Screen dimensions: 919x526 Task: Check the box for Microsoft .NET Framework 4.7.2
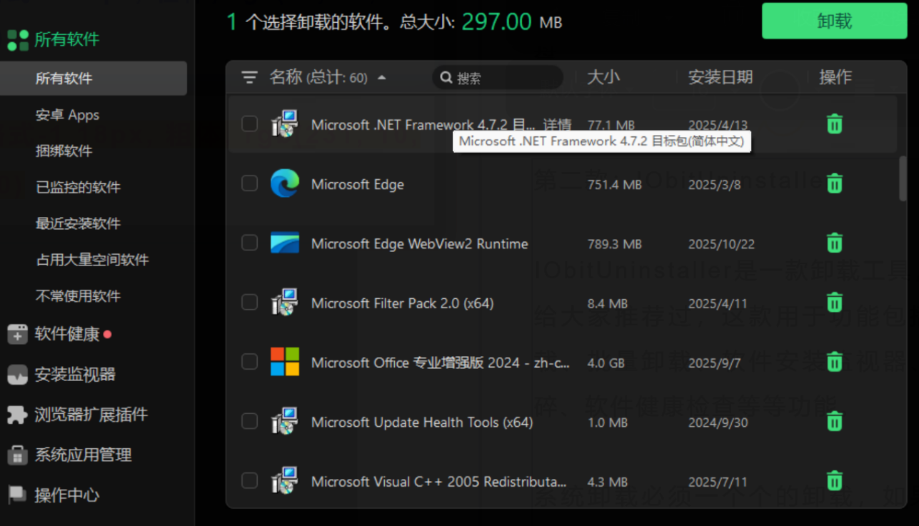249,124
